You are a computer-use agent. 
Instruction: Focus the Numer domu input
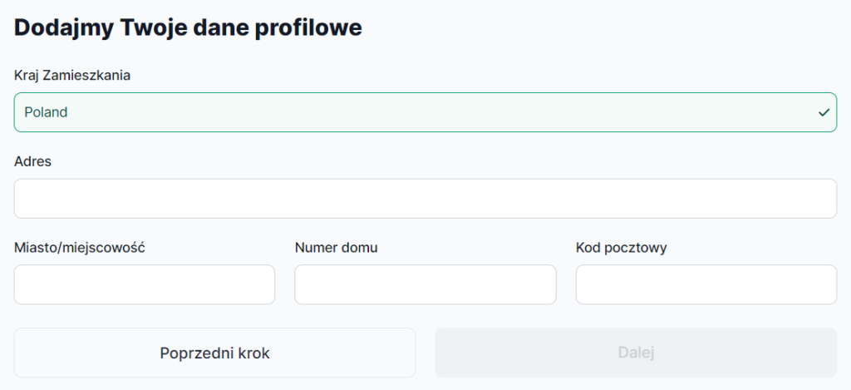(x=425, y=284)
